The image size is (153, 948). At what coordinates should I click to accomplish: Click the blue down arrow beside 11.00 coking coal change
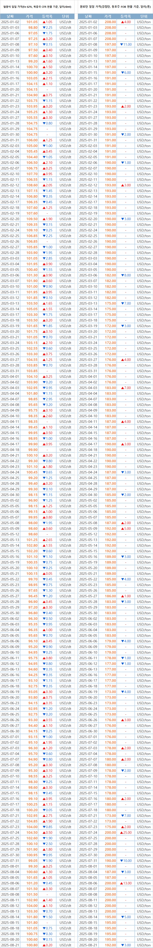coord(122,45)
